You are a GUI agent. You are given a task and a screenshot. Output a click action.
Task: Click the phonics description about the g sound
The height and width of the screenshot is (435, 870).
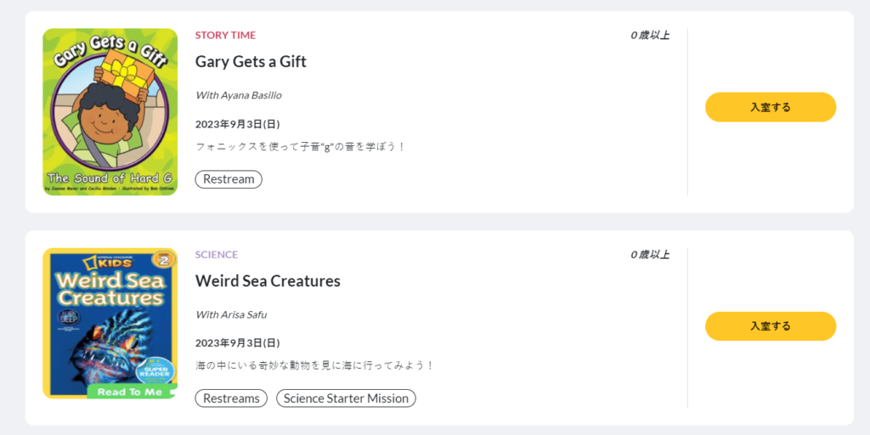301,146
